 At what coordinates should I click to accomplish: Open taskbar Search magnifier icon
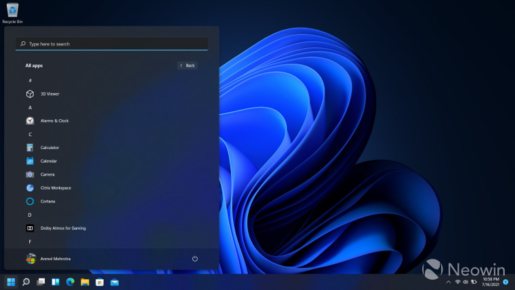coord(26,282)
